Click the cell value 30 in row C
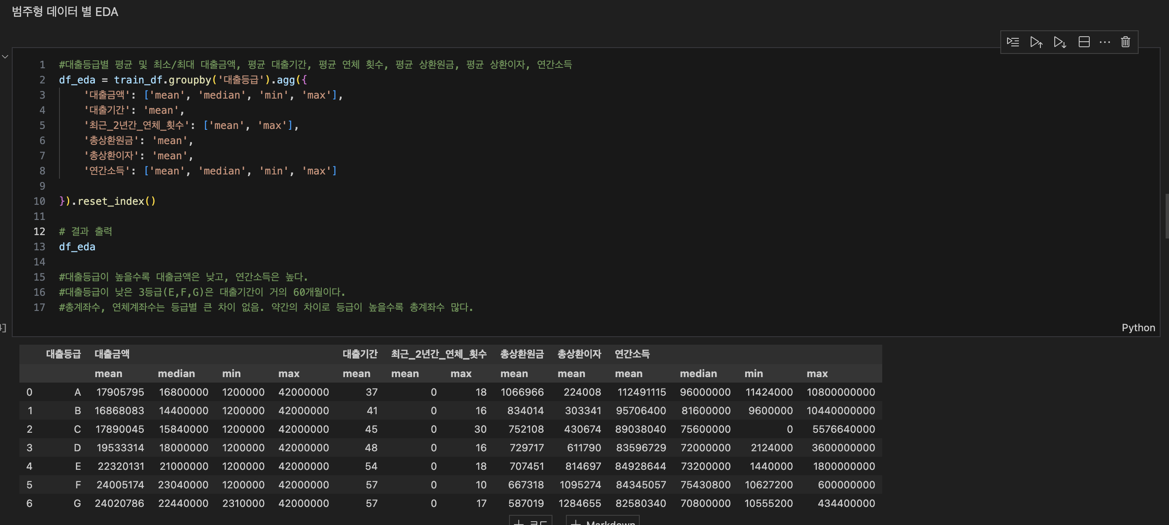The image size is (1169, 525). [x=481, y=429]
